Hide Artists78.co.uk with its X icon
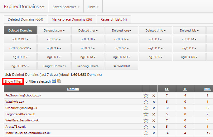Image resolution: width=213 pixels, height=137 pixels. (x=153, y=127)
